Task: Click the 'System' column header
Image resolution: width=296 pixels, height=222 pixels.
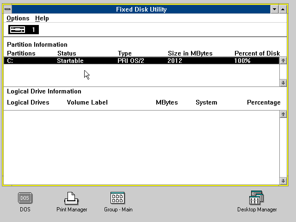Action: [206, 103]
